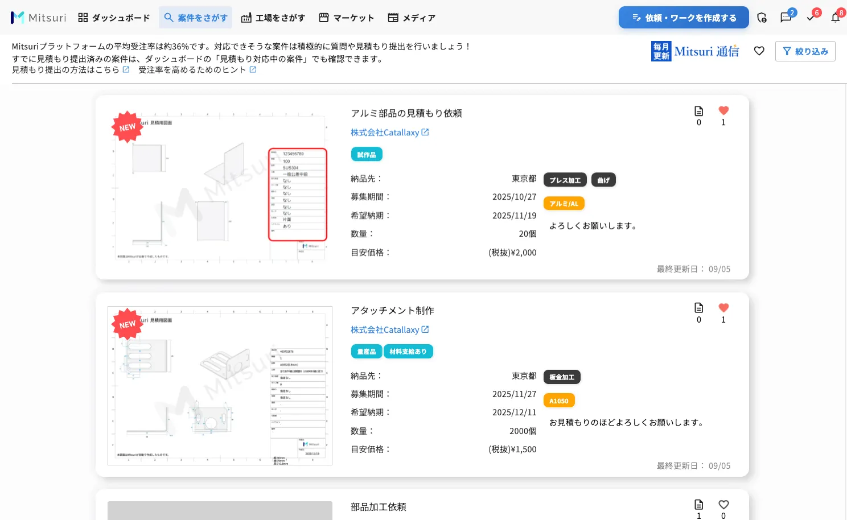Click document icon on アルミ部品 card
This screenshot has height=520, width=847.
[699, 111]
